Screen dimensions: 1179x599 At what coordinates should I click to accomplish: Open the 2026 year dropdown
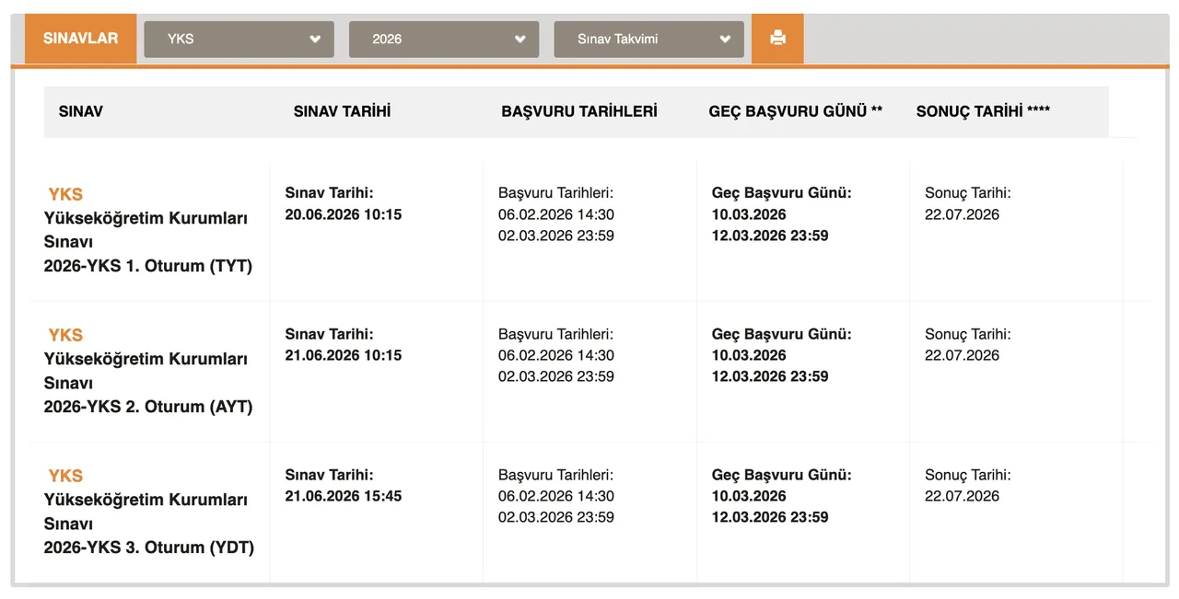[x=443, y=39]
